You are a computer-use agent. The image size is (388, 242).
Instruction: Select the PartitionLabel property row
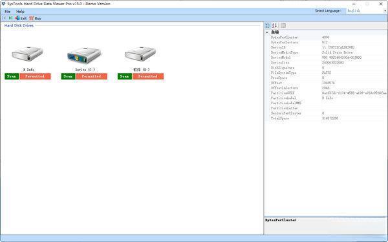328,98
